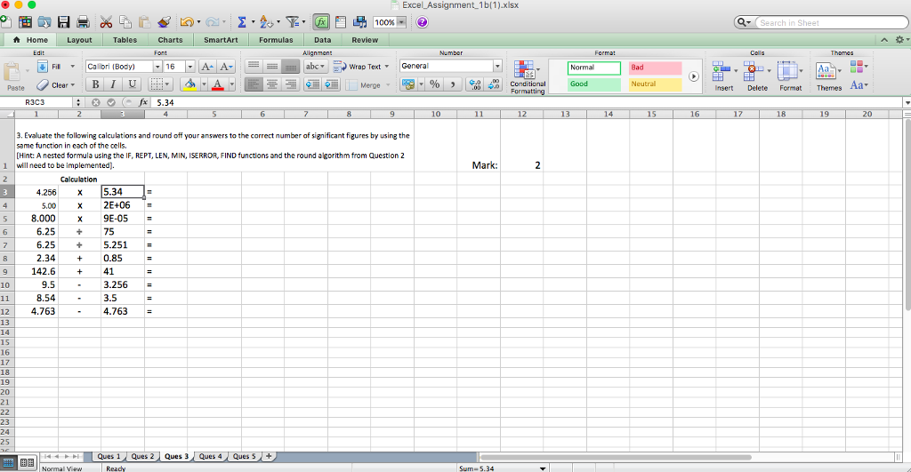Open a new workbook from template
Screen dimensions: 911x472
pyautogui.click(x=25, y=22)
